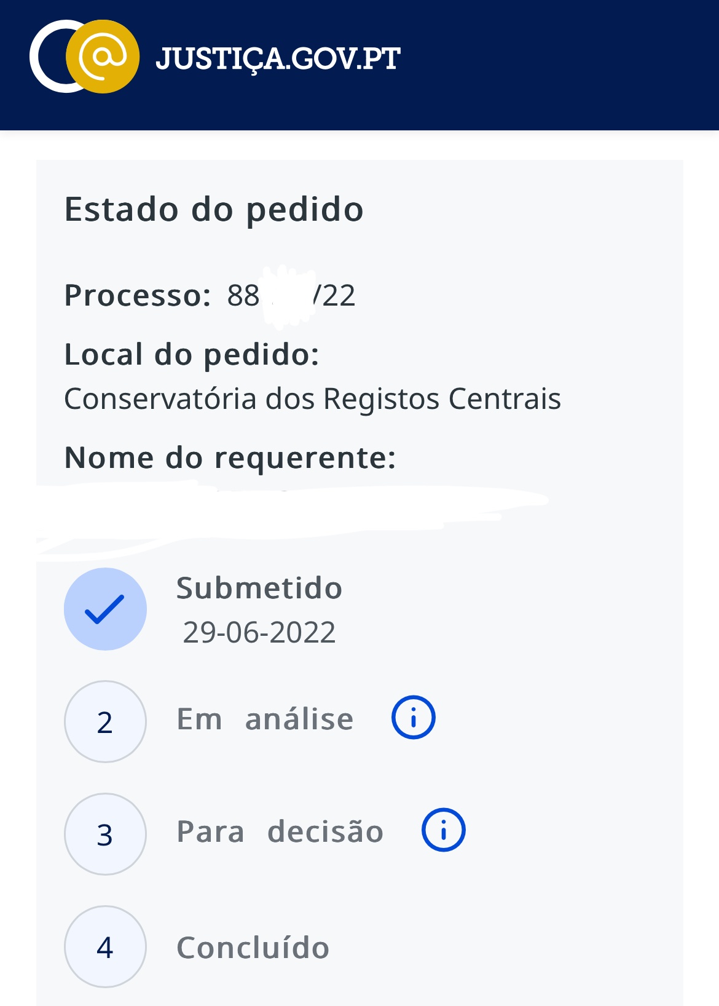Click the Estado do pedido heading
This screenshot has height=1006, width=719.
[214, 209]
